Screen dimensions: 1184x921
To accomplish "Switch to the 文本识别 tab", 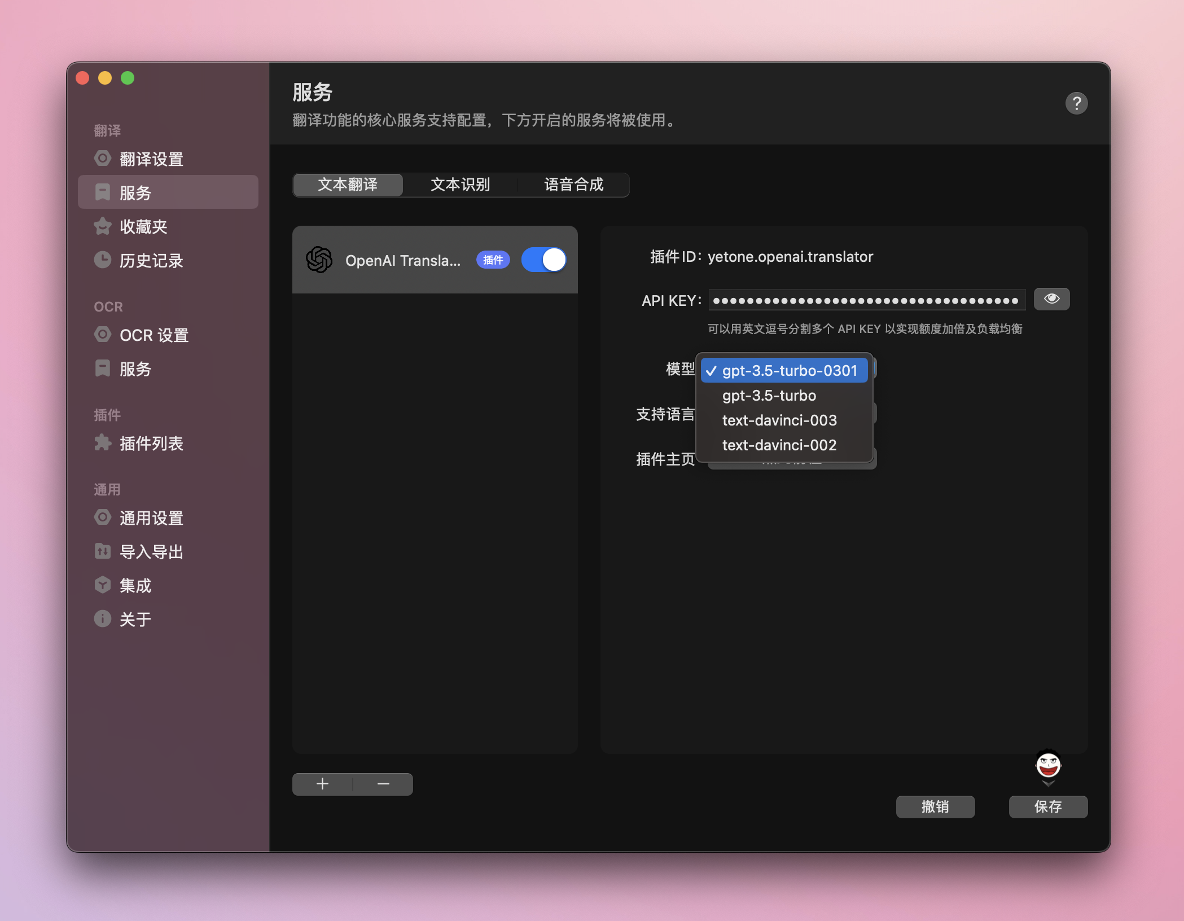I will [x=460, y=185].
